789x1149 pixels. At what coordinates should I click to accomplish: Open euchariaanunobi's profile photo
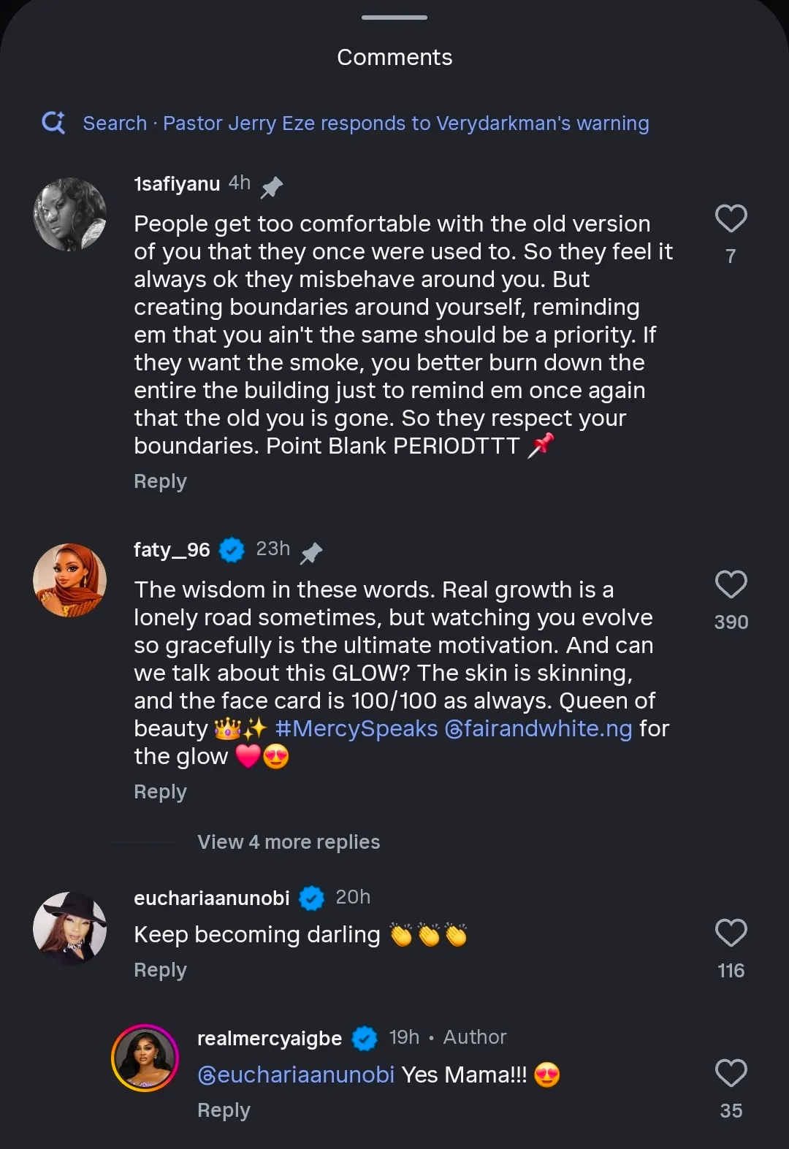(x=70, y=928)
